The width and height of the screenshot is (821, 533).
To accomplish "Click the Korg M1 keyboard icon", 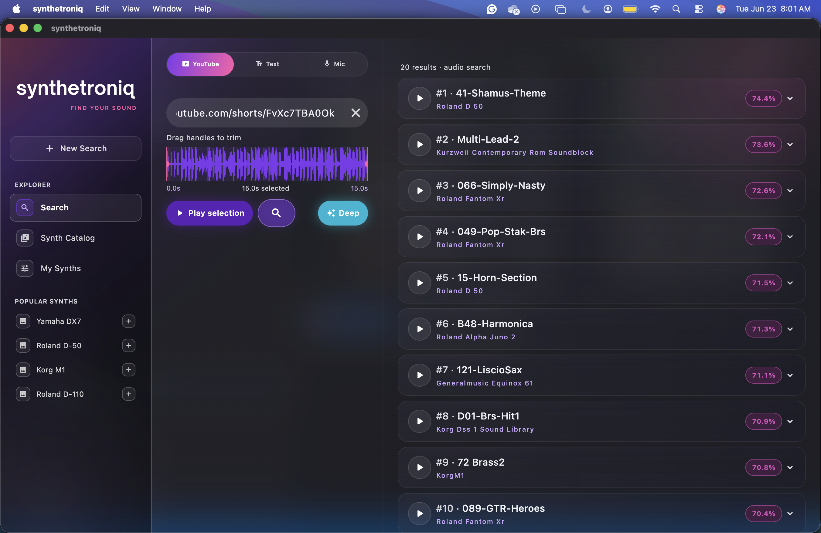I will click(23, 370).
